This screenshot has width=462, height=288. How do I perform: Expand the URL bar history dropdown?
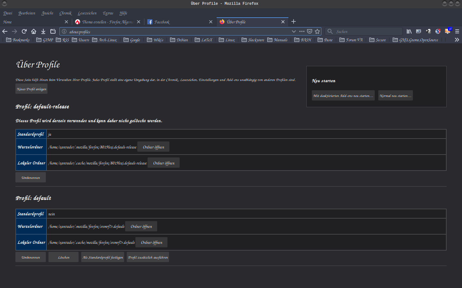coord(294,31)
